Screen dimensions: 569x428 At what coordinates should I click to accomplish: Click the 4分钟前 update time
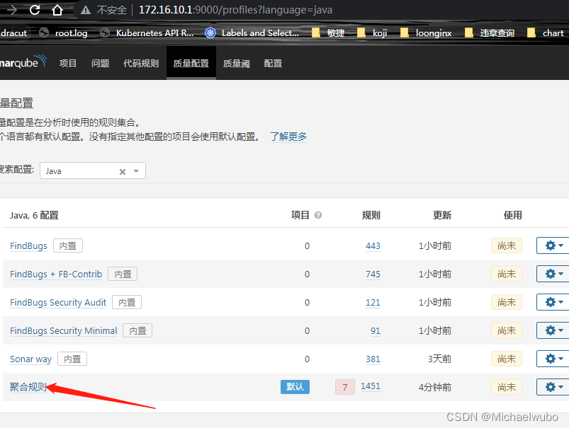(x=435, y=387)
